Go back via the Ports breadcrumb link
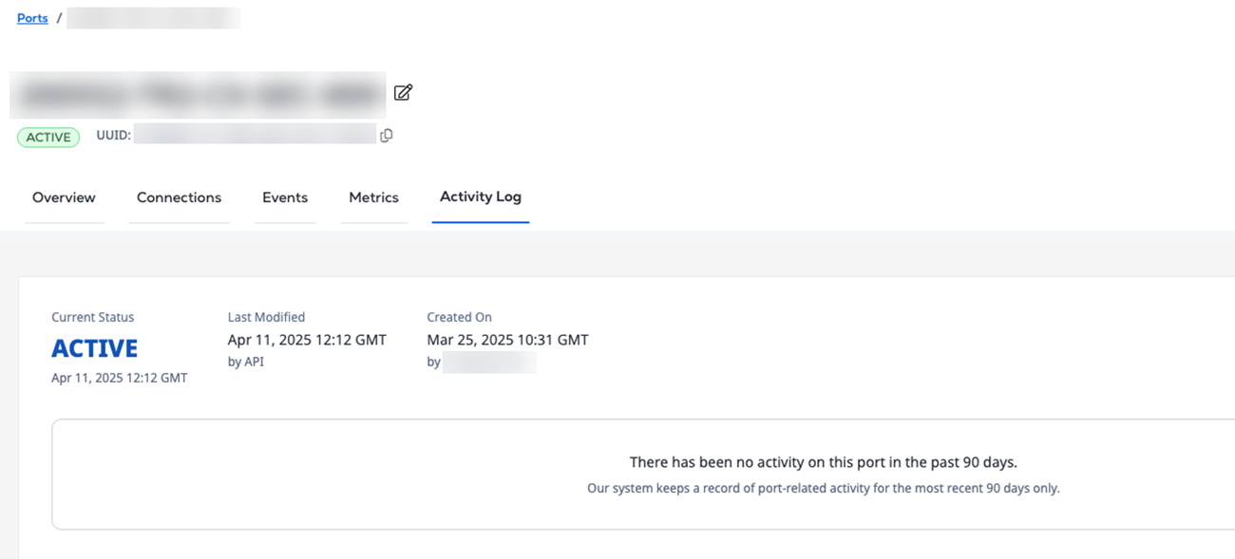Screen dimensions: 1235x559 point(32,18)
